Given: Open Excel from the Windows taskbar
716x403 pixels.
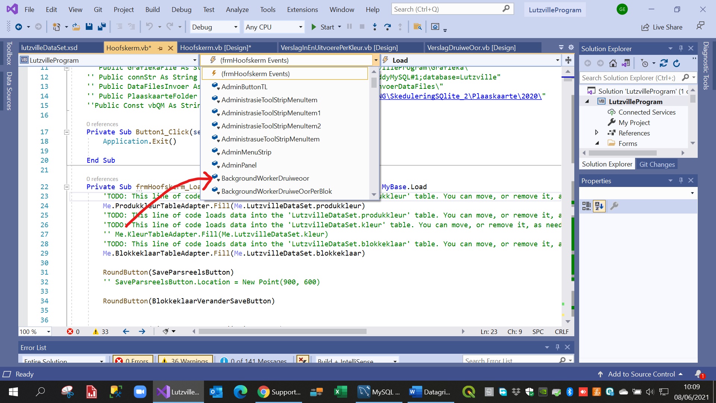Looking at the screenshot, I should pos(340,392).
